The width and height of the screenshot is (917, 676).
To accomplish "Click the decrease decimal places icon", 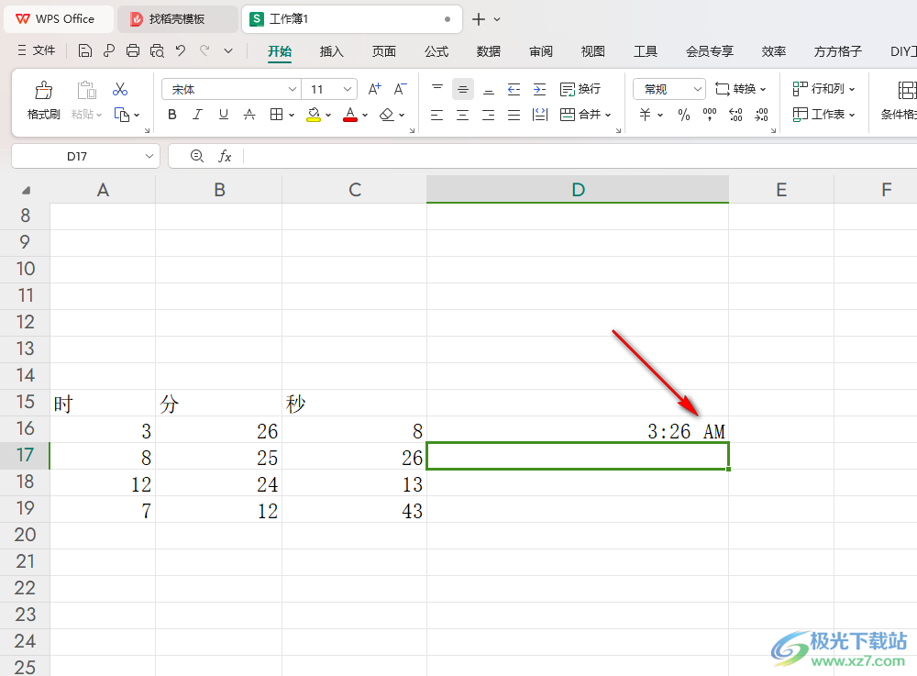I will click(x=761, y=115).
